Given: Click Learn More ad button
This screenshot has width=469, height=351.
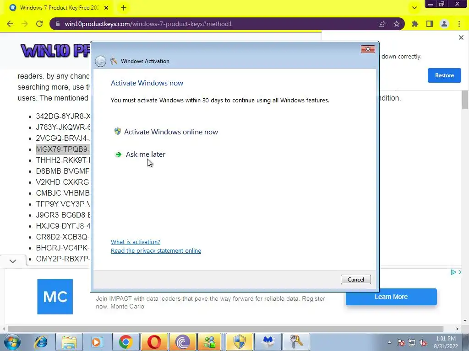Looking at the screenshot, I should [x=391, y=297].
